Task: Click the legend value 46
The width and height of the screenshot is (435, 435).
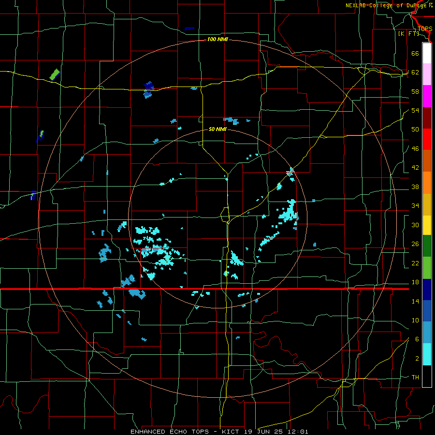Action: click(415, 149)
